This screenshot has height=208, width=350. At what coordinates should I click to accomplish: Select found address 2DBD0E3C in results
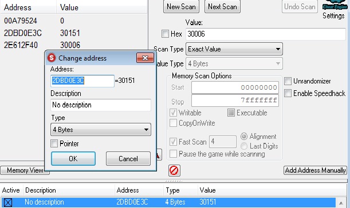pos(23,33)
